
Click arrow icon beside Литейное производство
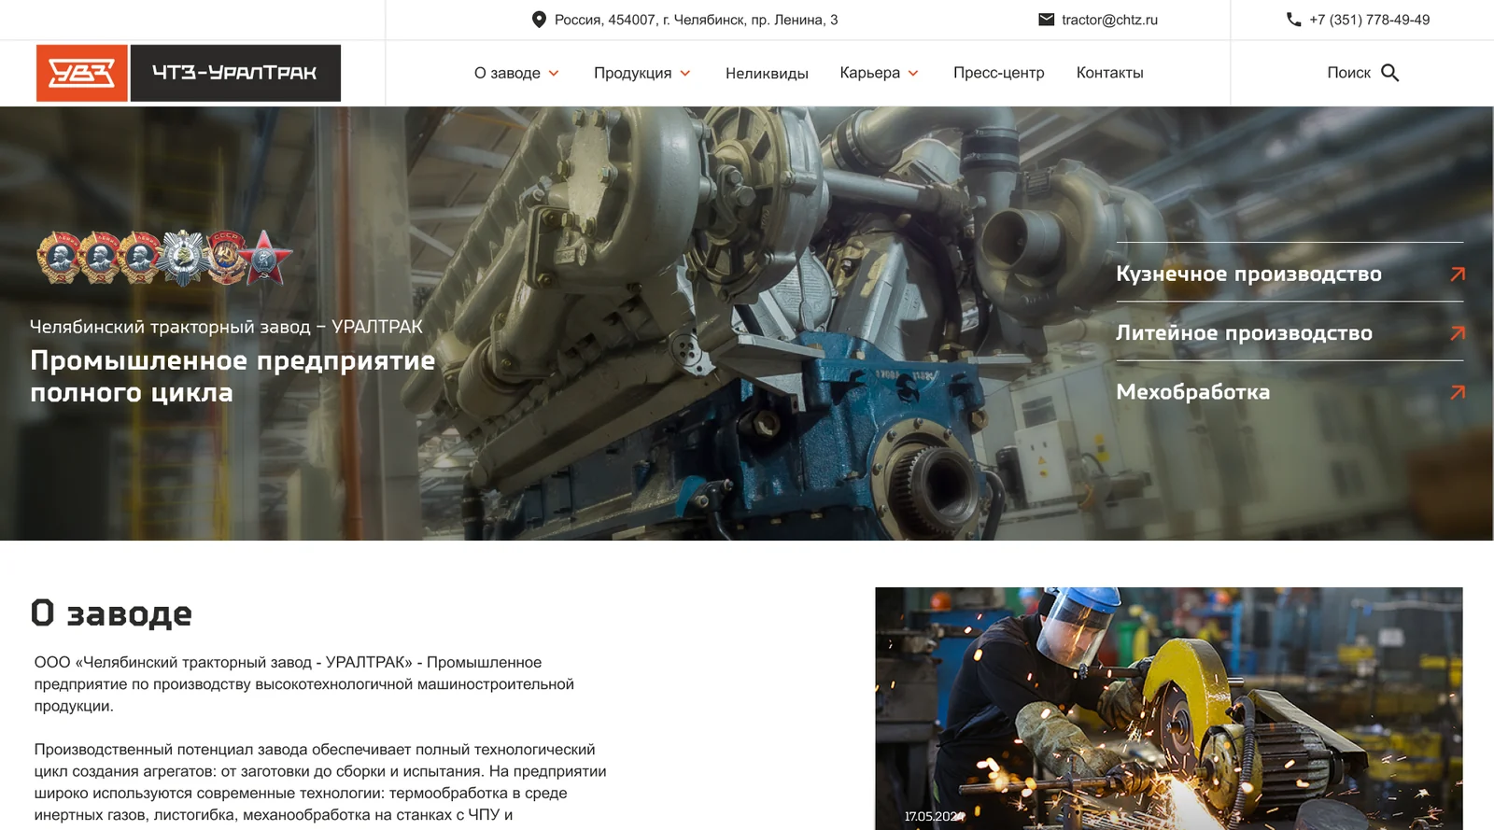(1458, 332)
